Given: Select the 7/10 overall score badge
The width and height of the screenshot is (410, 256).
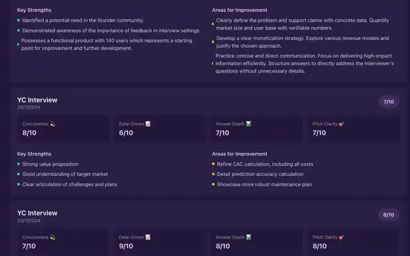Looking at the screenshot, I should 389,102.
